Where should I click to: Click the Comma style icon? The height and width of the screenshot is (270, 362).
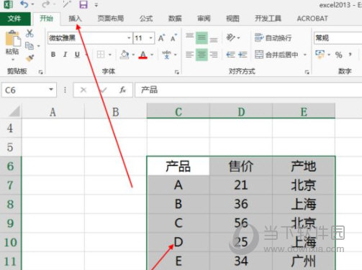pyautogui.click(x=350, y=55)
